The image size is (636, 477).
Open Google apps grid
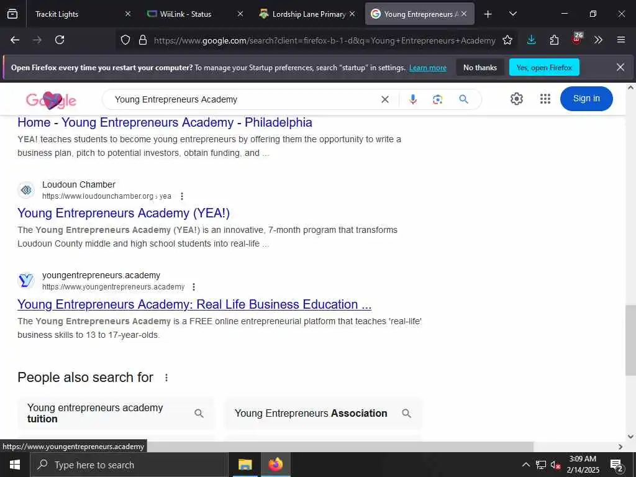point(545,99)
